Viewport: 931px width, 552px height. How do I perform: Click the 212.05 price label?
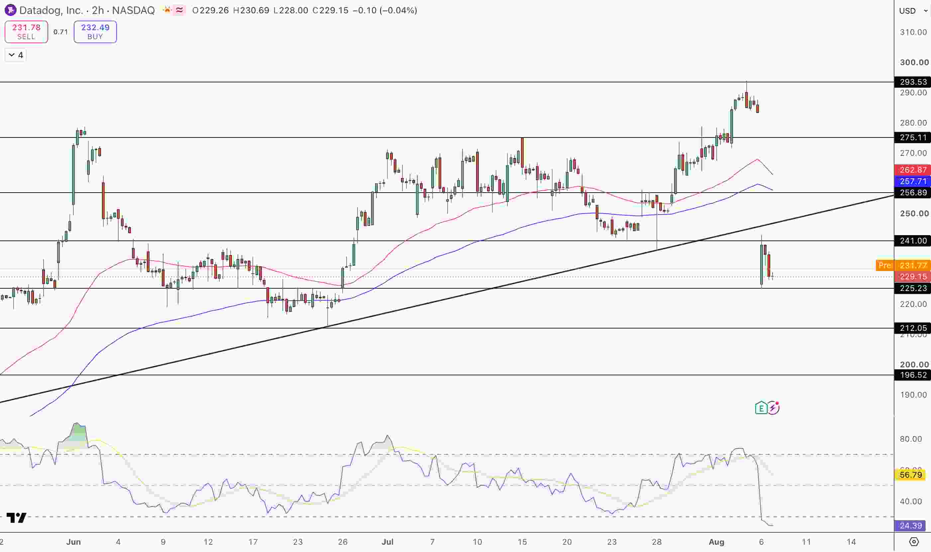912,328
